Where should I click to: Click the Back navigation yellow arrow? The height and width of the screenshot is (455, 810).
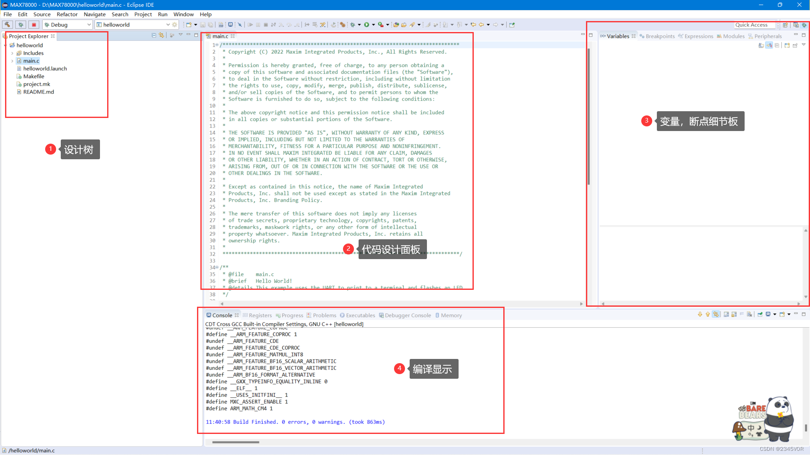[x=481, y=25]
